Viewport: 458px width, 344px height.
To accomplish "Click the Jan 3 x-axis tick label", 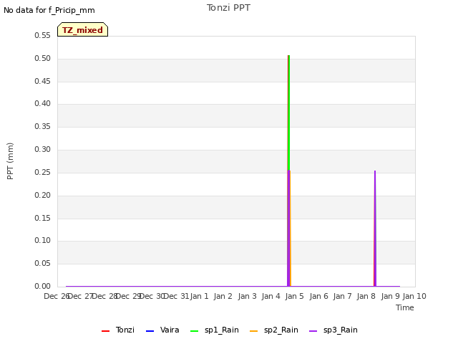I will pyautogui.click(x=247, y=296).
